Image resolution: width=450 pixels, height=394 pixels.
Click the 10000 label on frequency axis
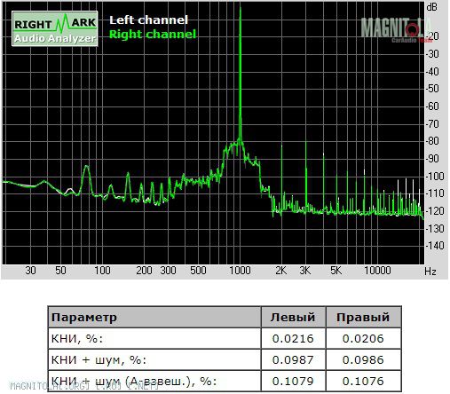coord(377,271)
